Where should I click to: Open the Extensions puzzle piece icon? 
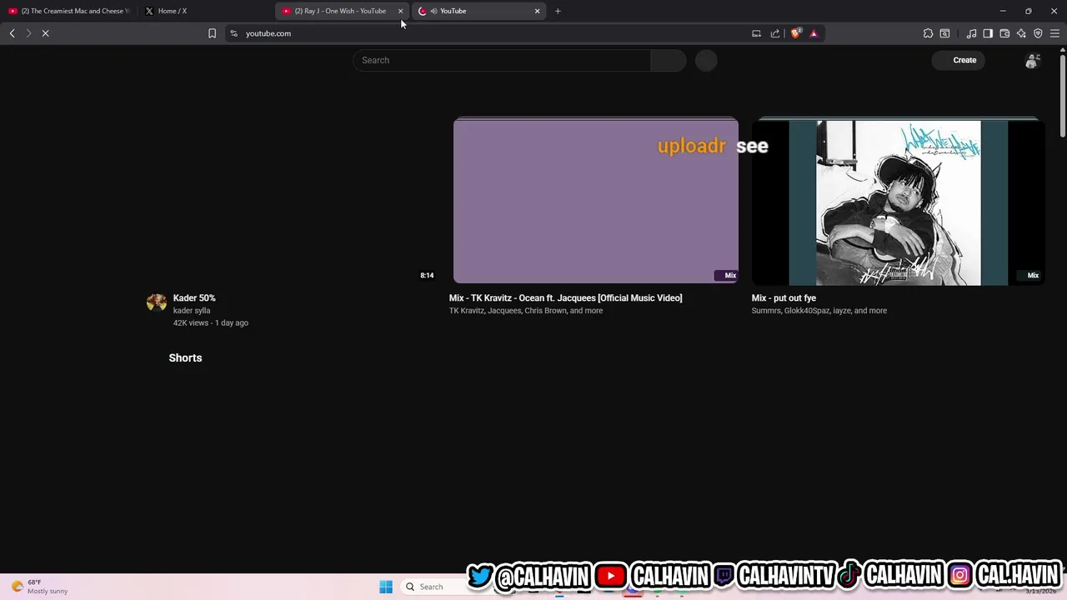click(928, 33)
